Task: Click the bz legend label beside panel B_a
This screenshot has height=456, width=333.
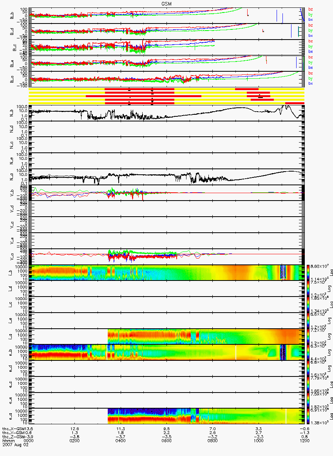Action: 310,73
